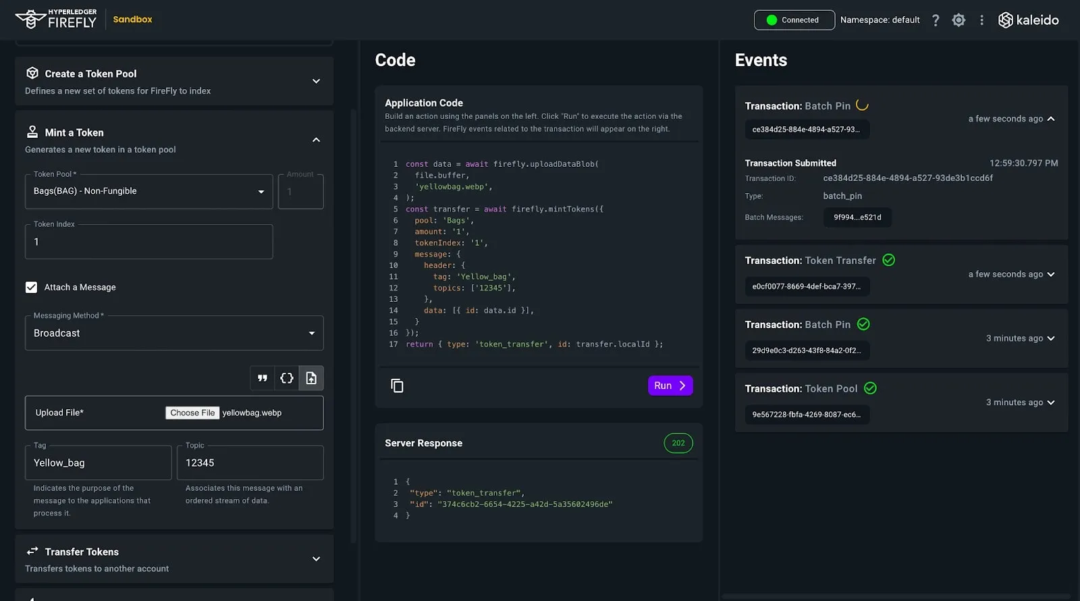Expand the Create a Token Pool section
The height and width of the screenshot is (601, 1080).
[x=316, y=81]
